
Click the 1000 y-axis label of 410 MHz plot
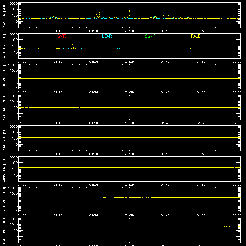[x=14, y=40]
